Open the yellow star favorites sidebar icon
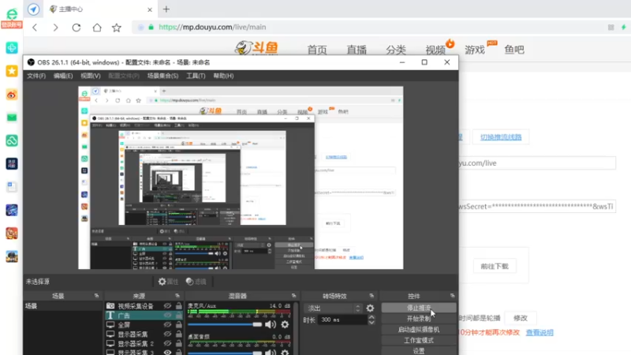 (x=12, y=71)
